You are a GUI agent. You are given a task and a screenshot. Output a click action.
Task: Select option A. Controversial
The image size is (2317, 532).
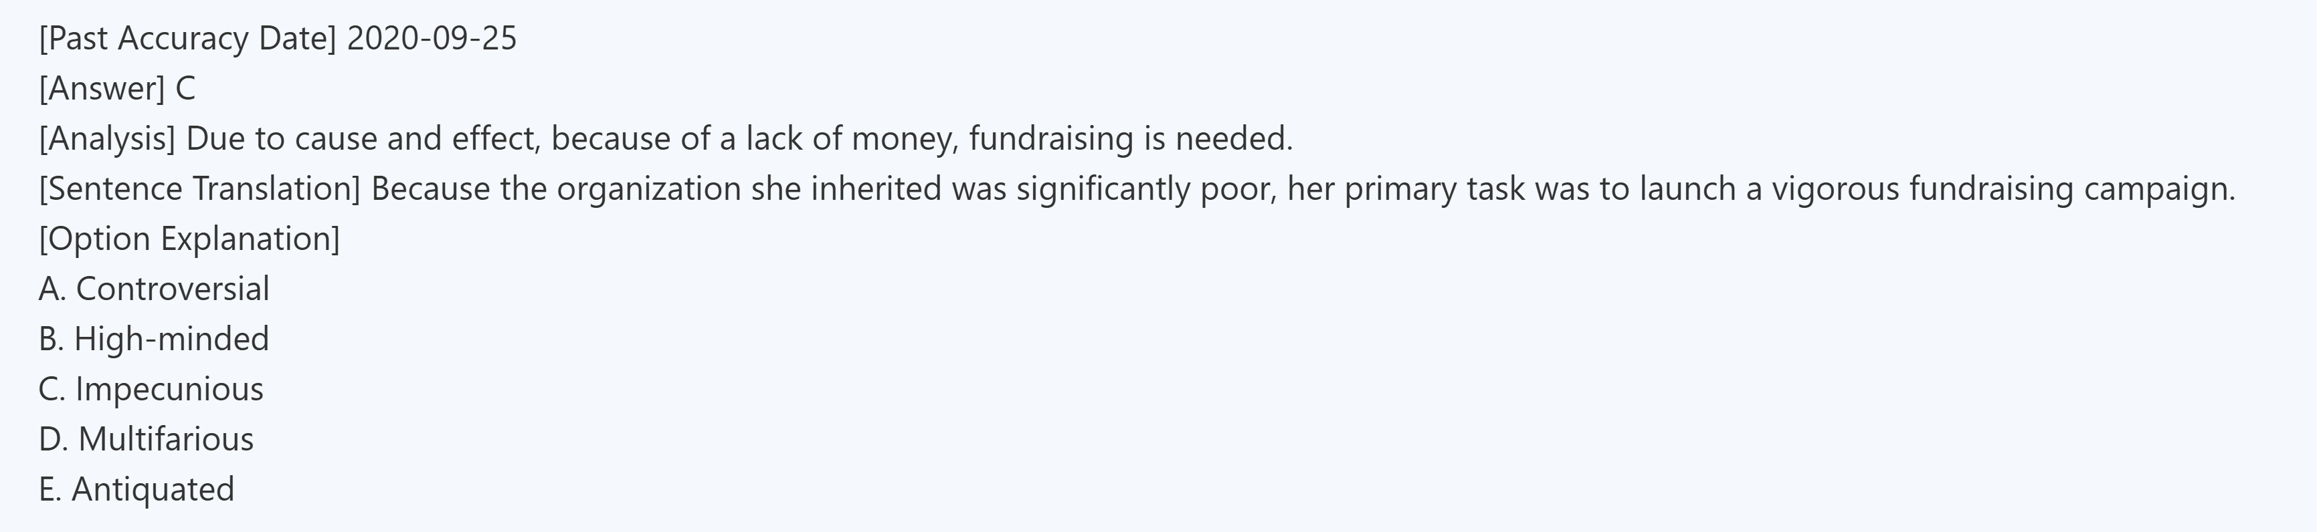click(154, 289)
